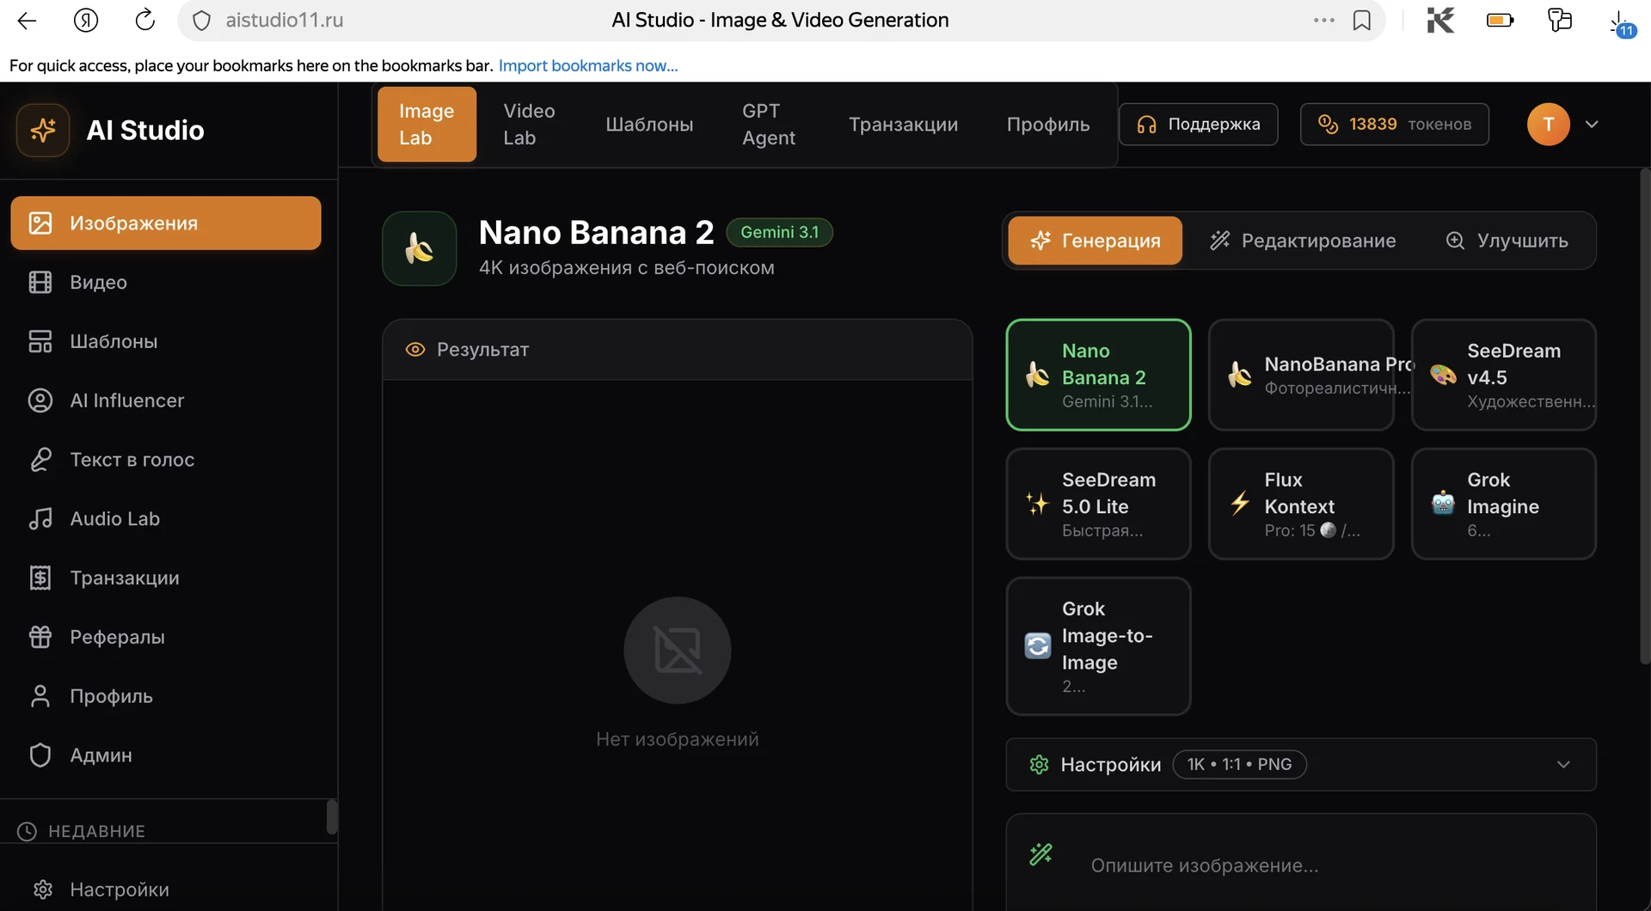Open Настройки at the sidebar bottom

pos(166,890)
